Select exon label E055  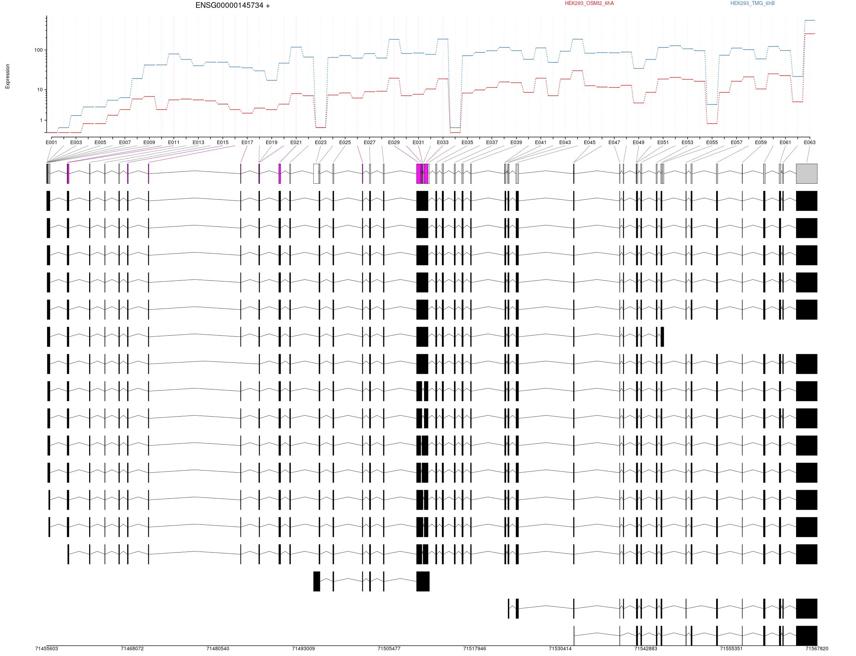712,143
